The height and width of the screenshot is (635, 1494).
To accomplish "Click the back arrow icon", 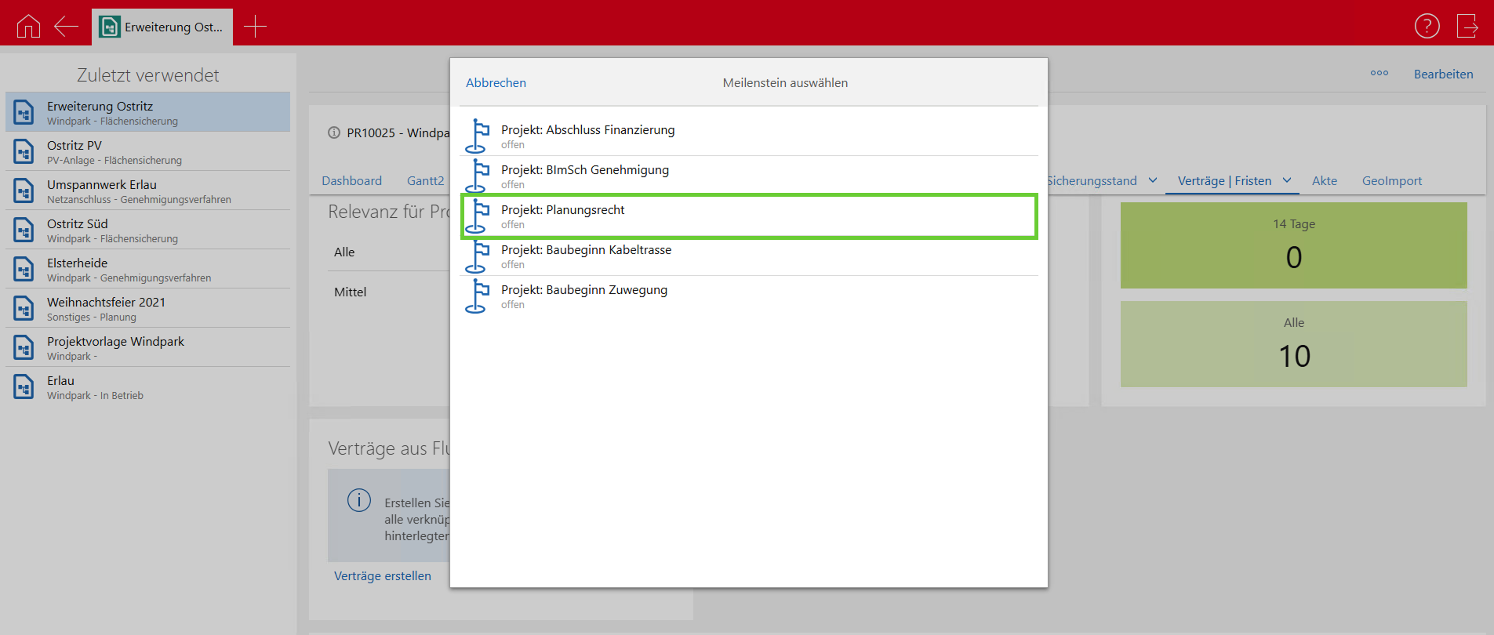I will [x=66, y=27].
